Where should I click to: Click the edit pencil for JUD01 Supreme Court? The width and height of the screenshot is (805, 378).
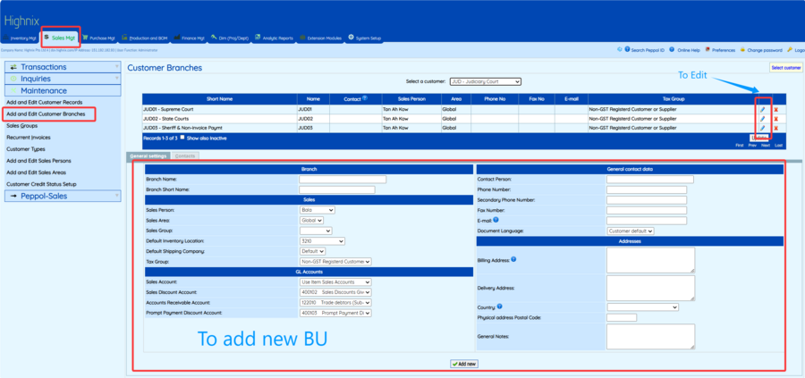(x=762, y=109)
